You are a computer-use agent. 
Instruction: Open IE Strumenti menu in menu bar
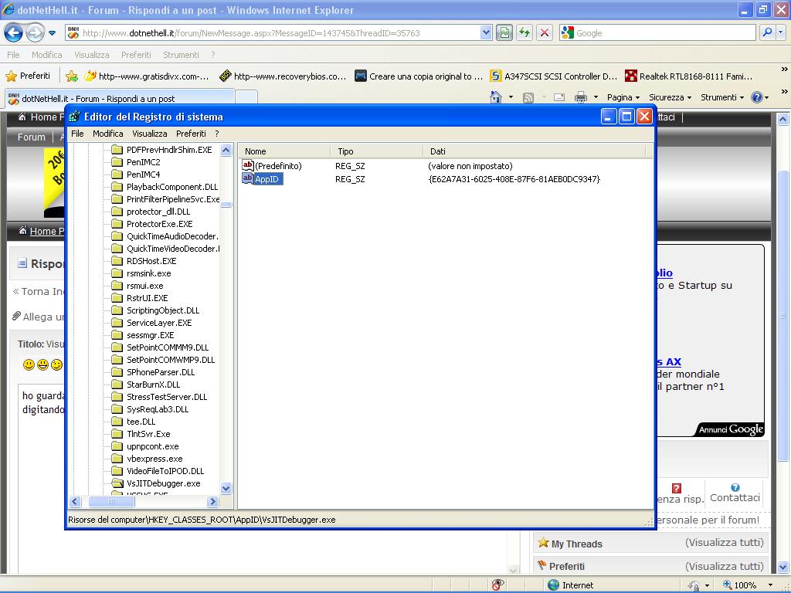(181, 55)
